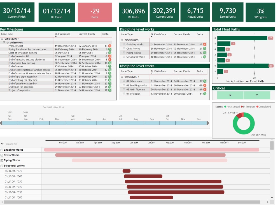Click green check icon for Piping hand-over row
This screenshot has width=280, height=210.
[110, 49]
